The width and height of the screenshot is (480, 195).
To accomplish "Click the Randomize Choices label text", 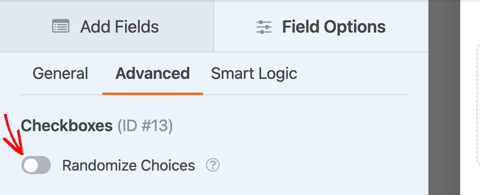I will [x=129, y=165].
